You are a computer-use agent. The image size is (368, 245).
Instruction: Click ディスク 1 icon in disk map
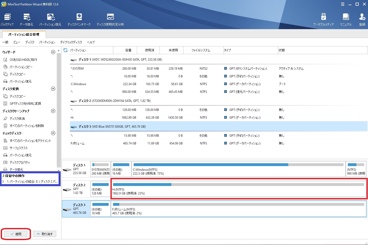click(67, 169)
